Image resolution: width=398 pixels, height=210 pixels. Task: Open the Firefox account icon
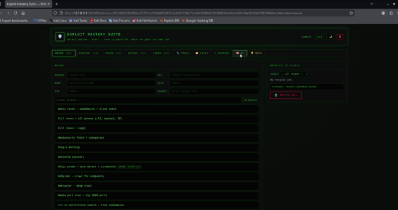[383, 13]
